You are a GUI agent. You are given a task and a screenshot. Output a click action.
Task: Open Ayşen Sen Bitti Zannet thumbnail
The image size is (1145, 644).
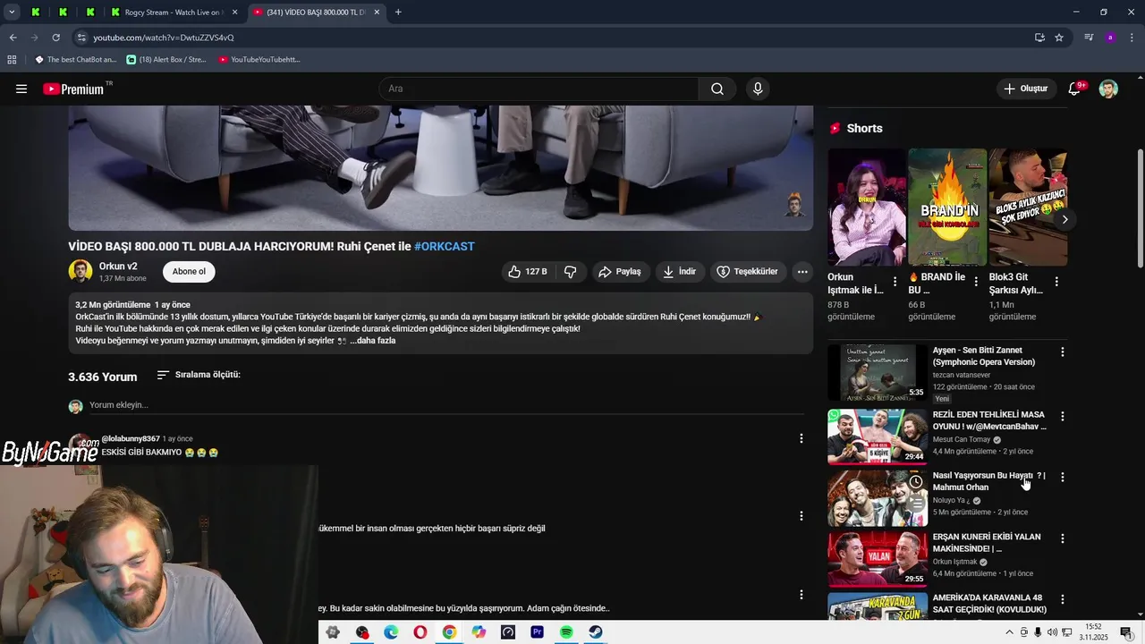tap(878, 372)
